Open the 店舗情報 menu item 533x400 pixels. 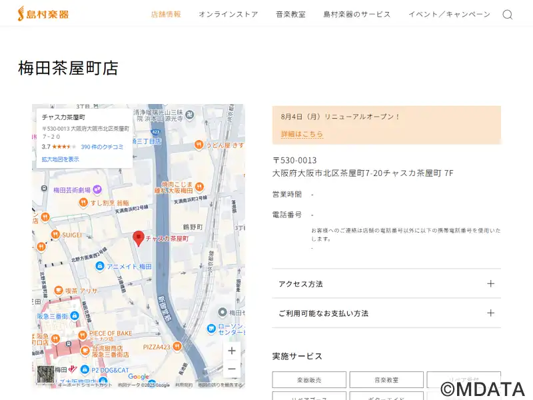click(166, 14)
